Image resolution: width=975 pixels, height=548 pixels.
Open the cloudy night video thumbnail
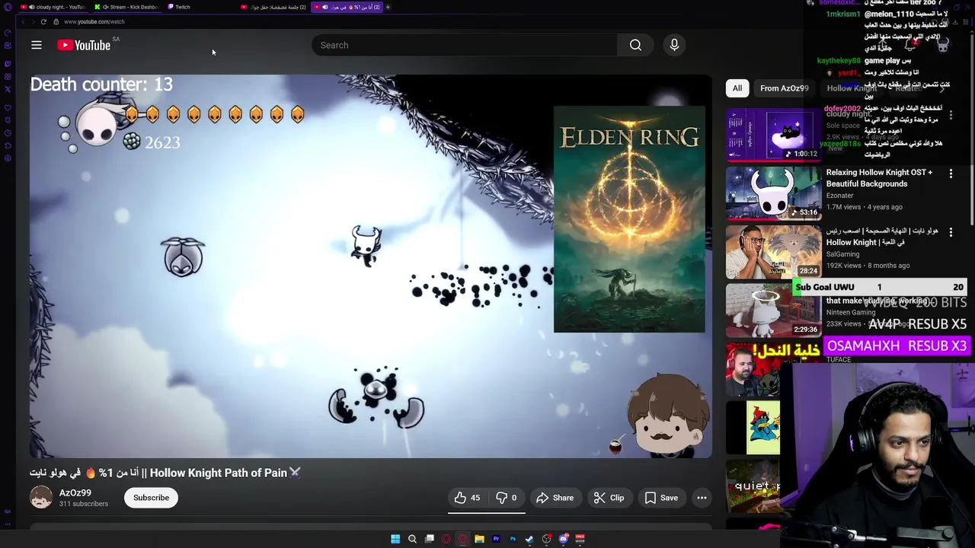point(773,135)
